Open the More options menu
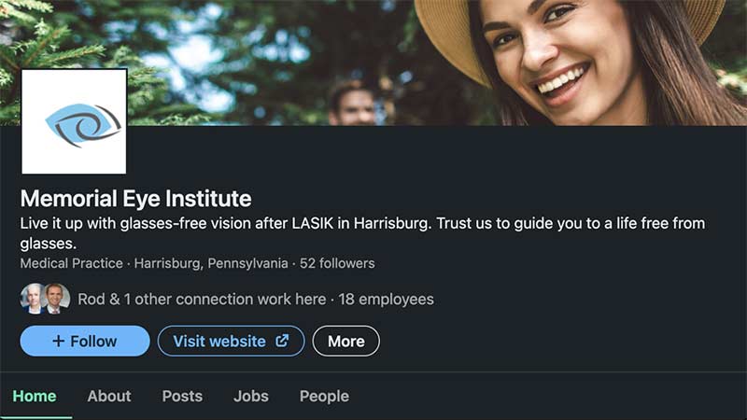The width and height of the screenshot is (747, 420). point(345,342)
